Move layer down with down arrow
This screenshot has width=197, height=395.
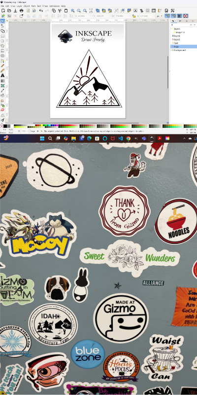tap(195, 25)
